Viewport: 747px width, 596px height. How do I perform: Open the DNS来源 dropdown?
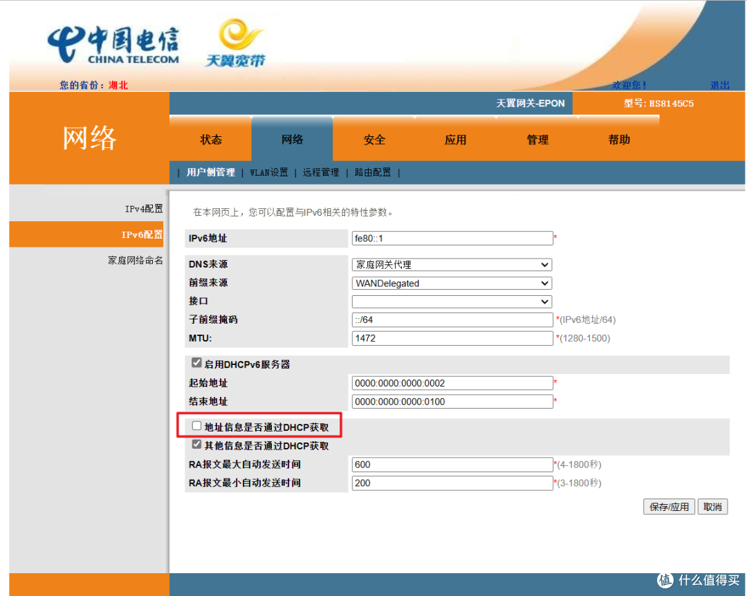tap(452, 264)
